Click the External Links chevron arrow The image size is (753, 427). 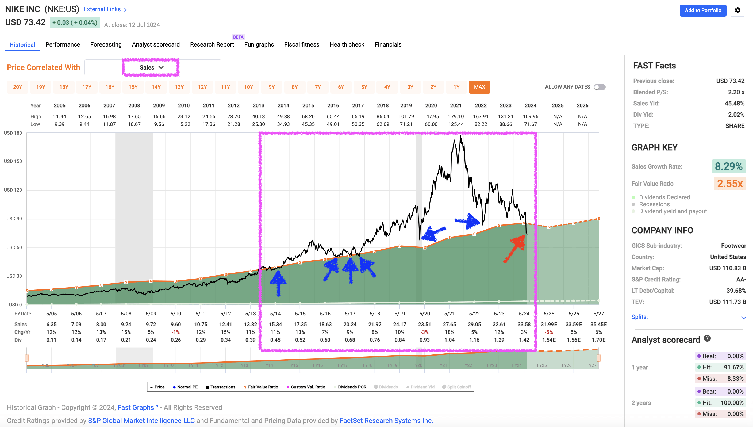coord(125,9)
